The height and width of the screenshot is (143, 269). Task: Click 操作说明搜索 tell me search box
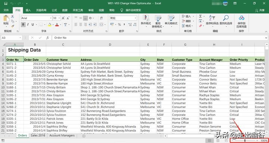tap(133, 10)
